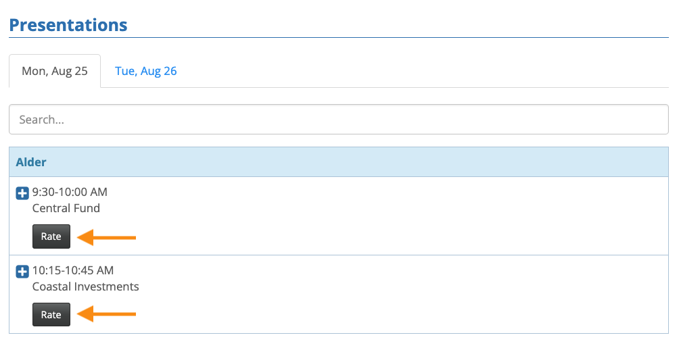Expand the 10:15-10:45 AM session details

[22, 272]
